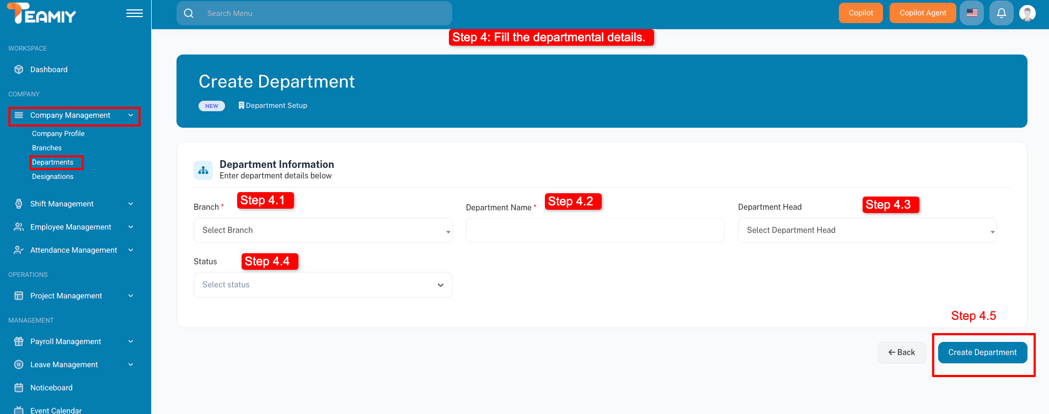
Task: Expand the Leave Management chevron
Action: coord(131,364)
